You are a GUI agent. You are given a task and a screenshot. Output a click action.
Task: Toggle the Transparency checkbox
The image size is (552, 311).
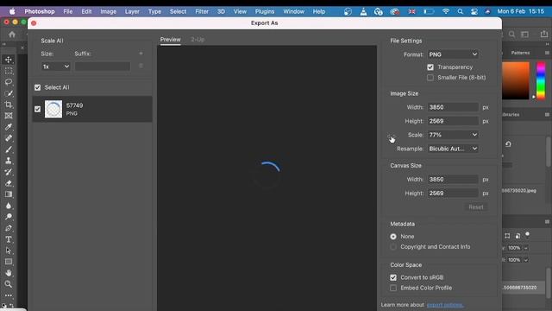430,67
